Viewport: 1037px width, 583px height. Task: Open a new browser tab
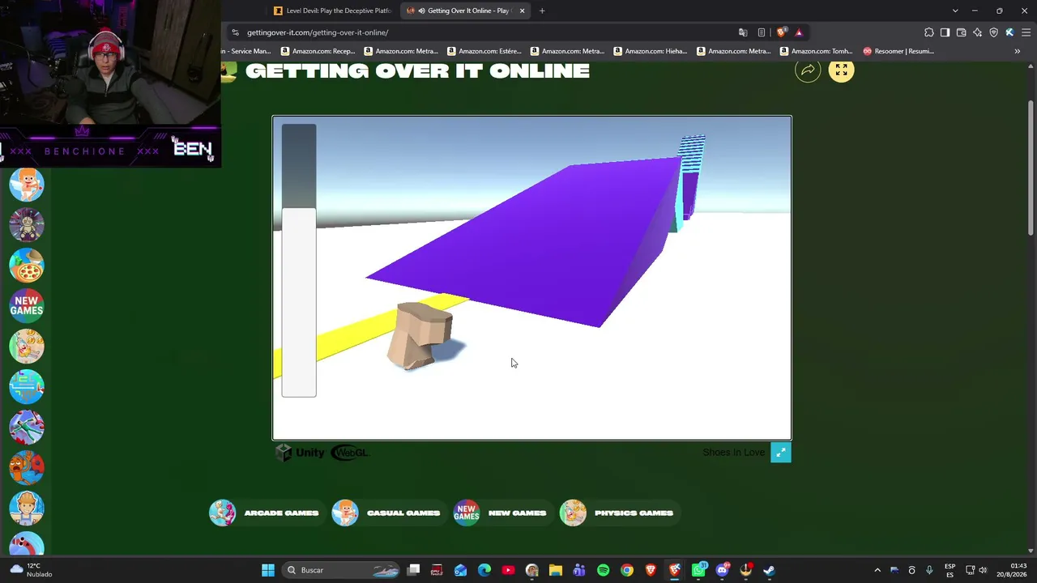(x=542, y=11)
